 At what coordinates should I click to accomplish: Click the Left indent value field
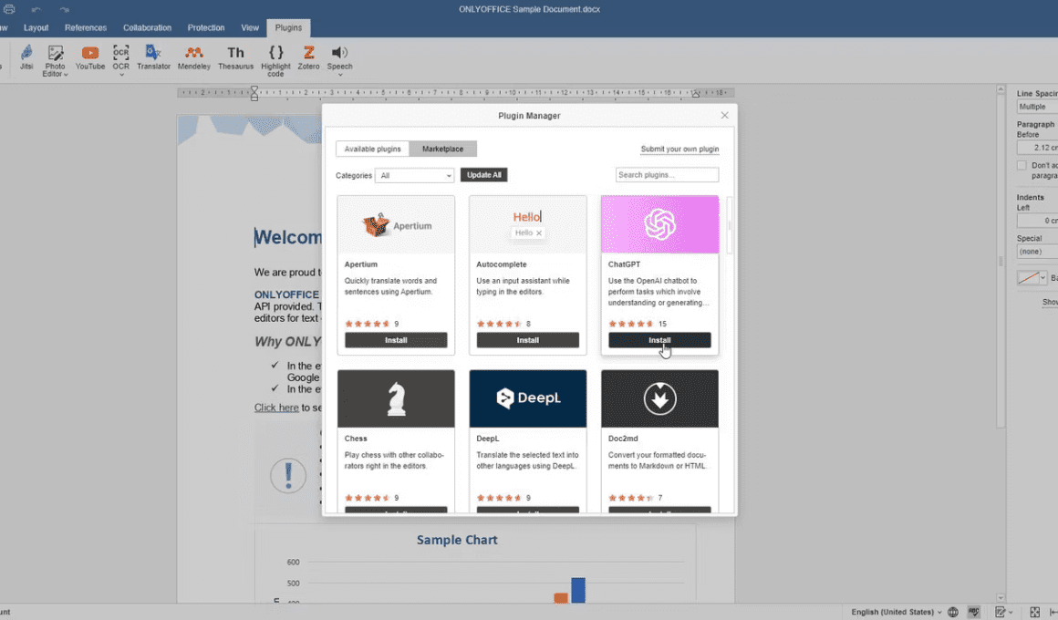(1037, 221)
